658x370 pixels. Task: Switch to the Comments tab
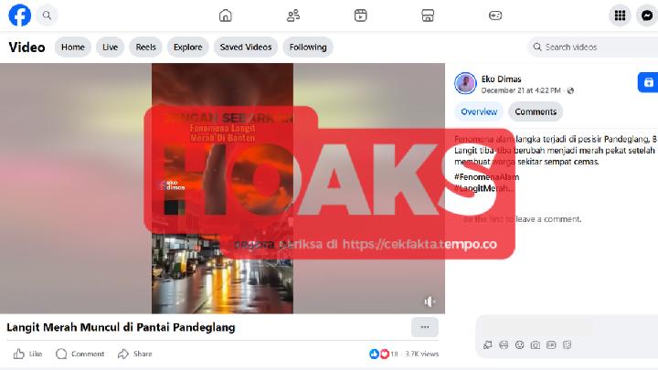pyautogui.click(x=536, y=111)
